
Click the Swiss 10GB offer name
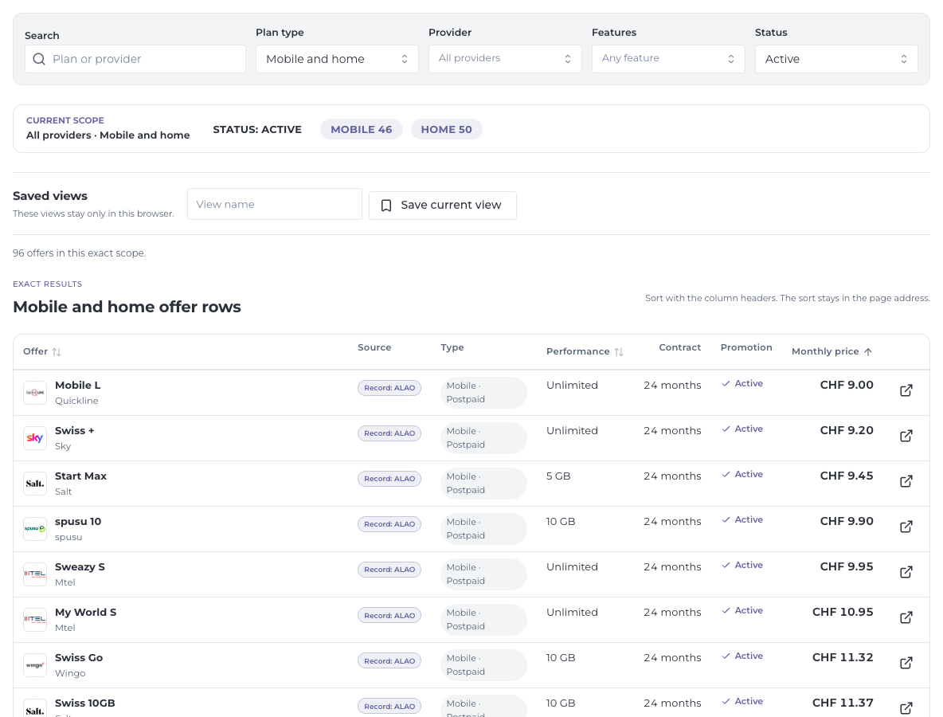pyautogui.click(x=84, y=703)
